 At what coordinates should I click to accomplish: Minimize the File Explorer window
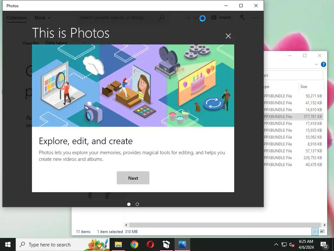290,56
